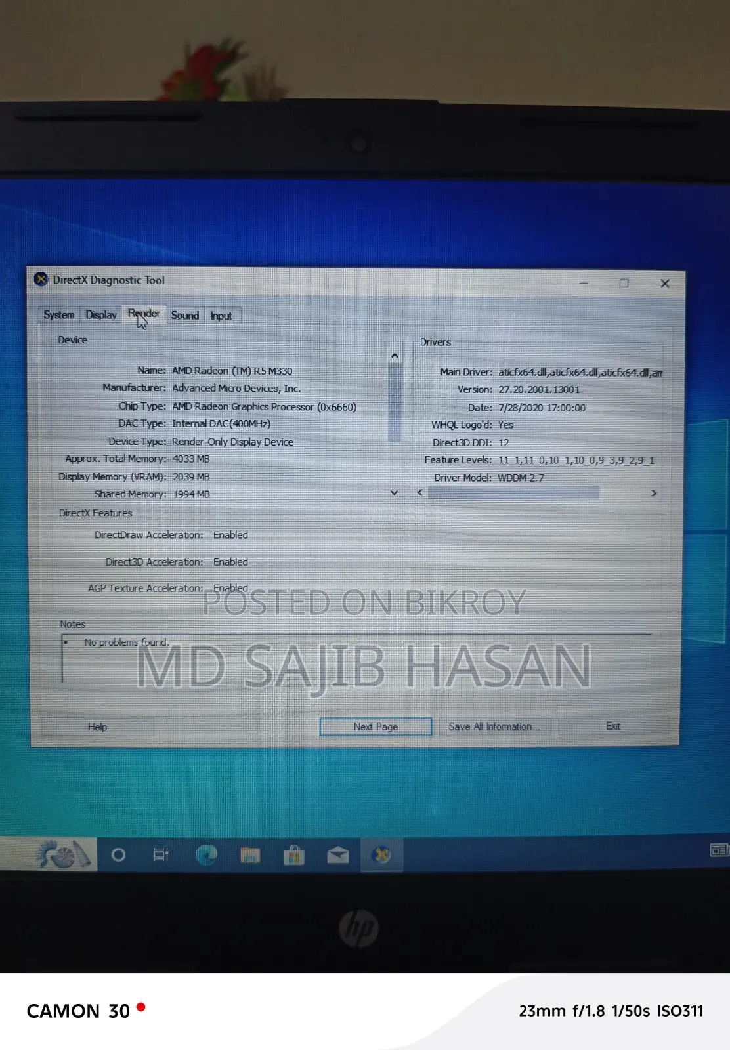Click the driver date 7/28/2020 value

(542, 408)
